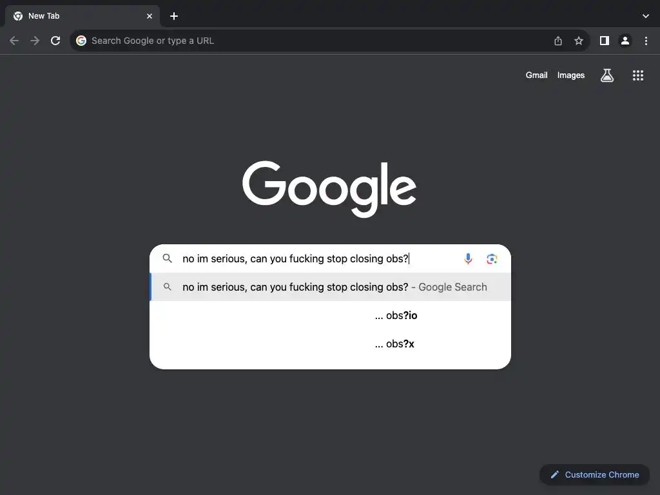Select the New Tab tab
The height and width of the screenshot is (495, 660).
click(x=82, y=16)
